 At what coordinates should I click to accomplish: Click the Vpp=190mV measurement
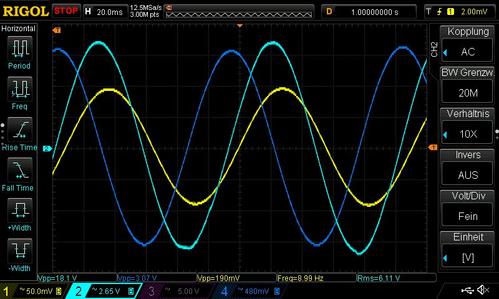point(237,278)
